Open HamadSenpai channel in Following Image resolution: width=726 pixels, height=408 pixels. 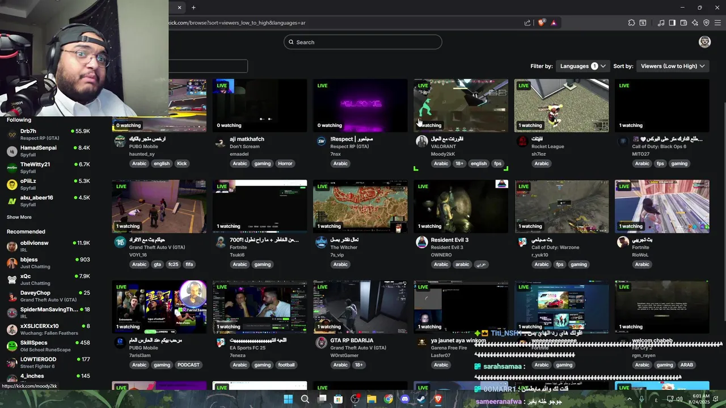click(x=48, y=151)
